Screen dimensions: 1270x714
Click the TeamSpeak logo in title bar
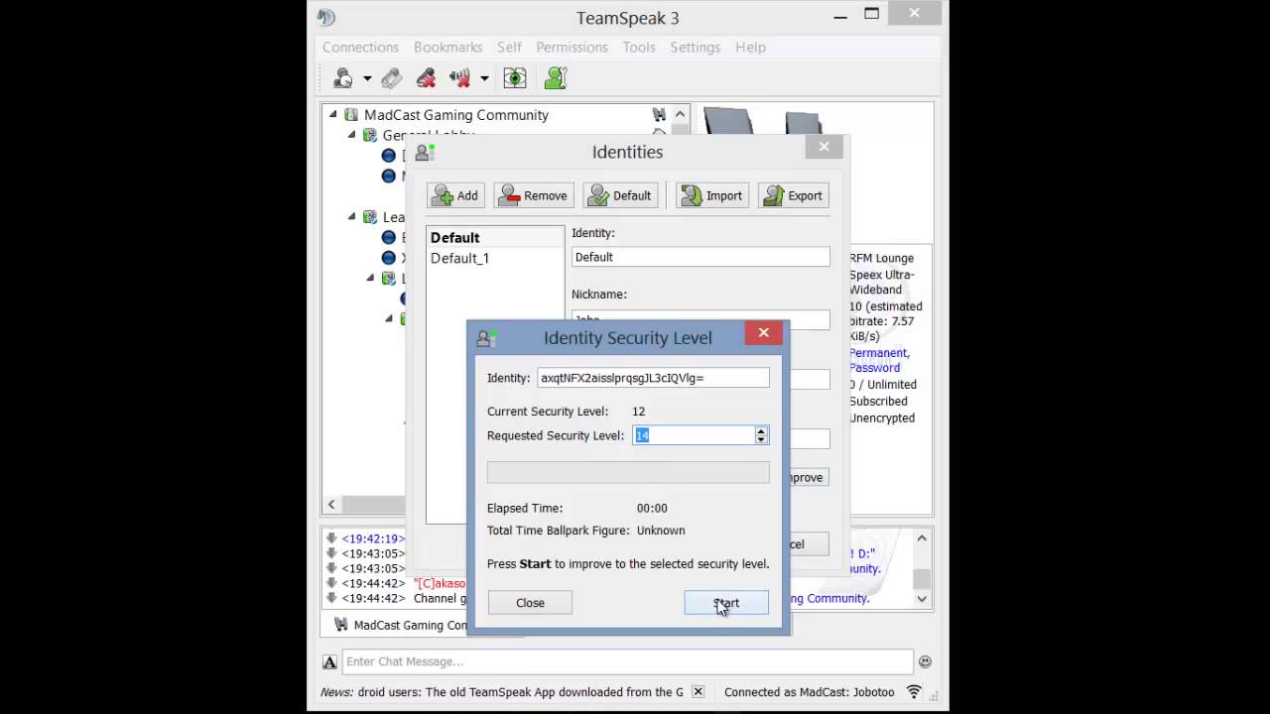tap(326, 18)
